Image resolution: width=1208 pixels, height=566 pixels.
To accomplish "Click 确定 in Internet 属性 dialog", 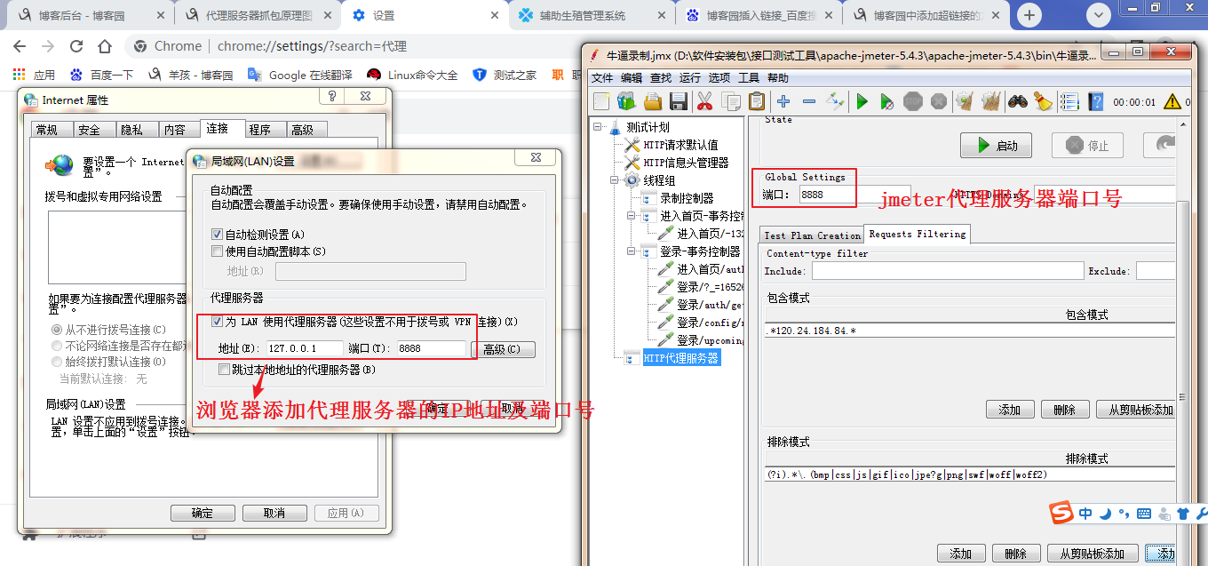I will coord(203,513).
